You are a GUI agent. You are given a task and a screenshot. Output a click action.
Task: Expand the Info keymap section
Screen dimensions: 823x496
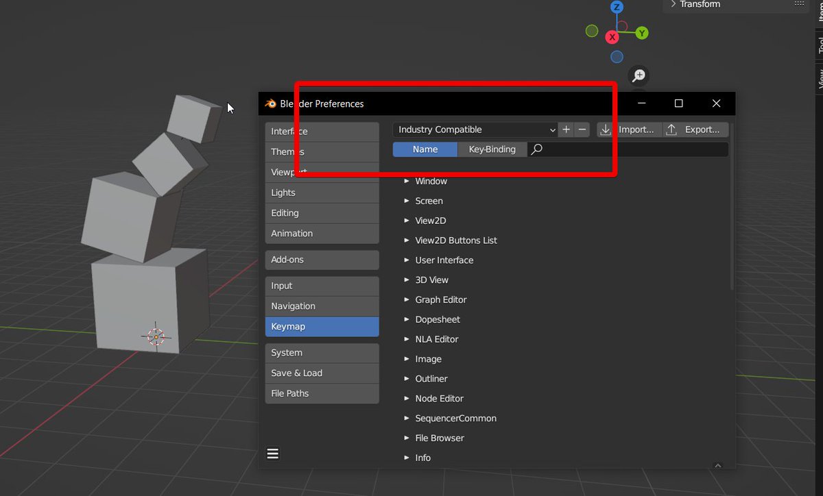click(x=407, y=458)
